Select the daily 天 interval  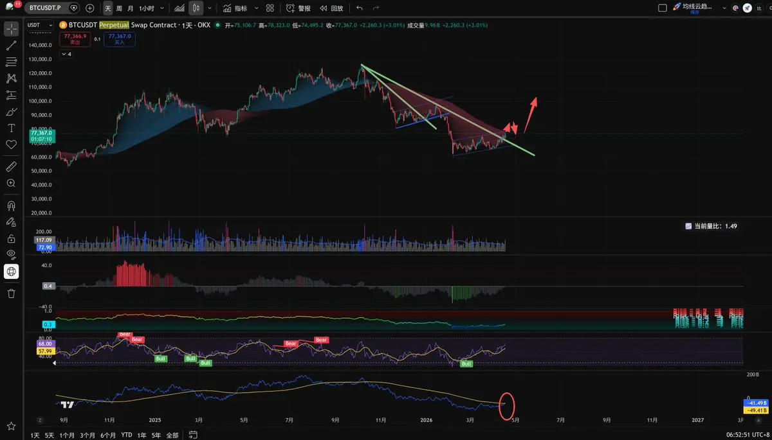point(107,8)
